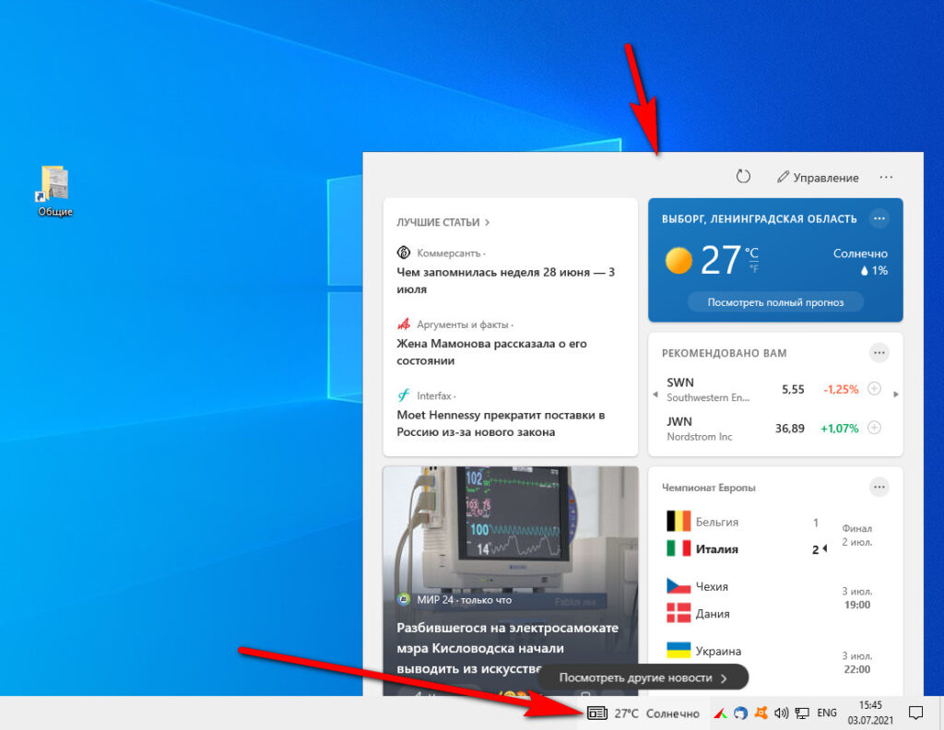Open the Moet Hennessy article
The width and height of the screenshot is (944, 730).
point(501,423)
